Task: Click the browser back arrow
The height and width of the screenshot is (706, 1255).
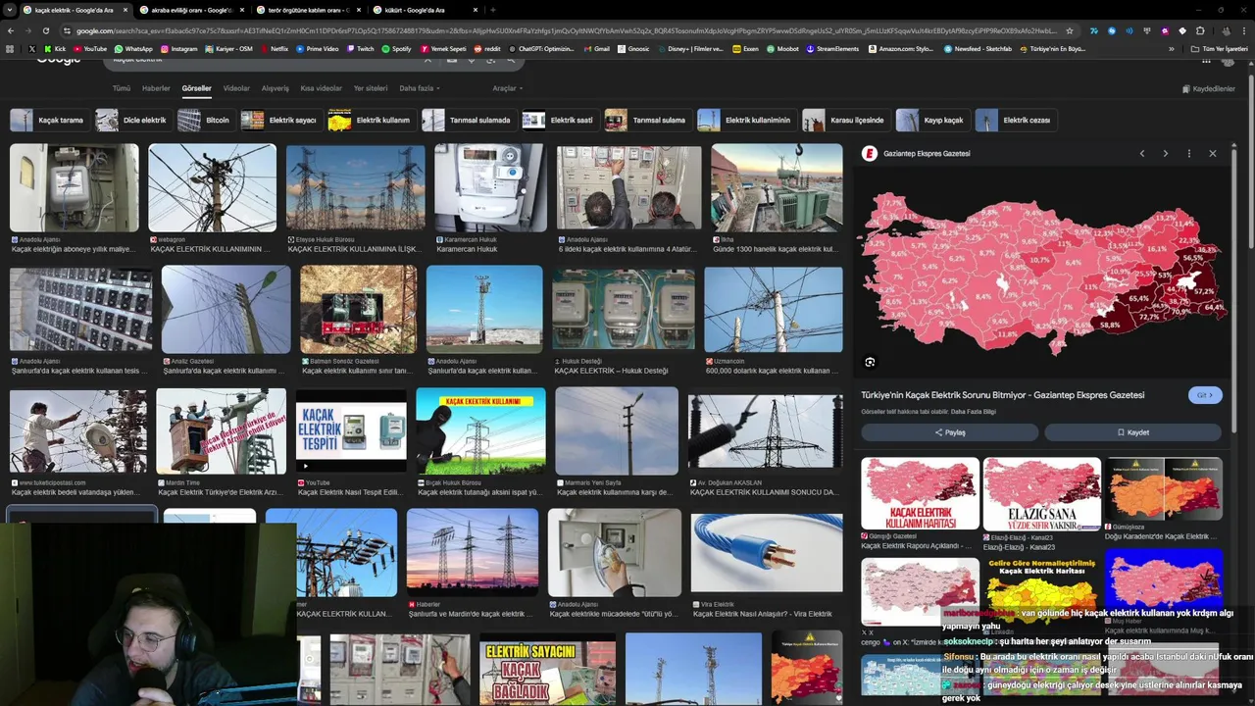Action: click(11, 30)
